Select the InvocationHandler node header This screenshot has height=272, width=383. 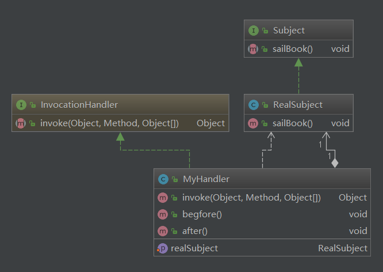pos(79,104)
